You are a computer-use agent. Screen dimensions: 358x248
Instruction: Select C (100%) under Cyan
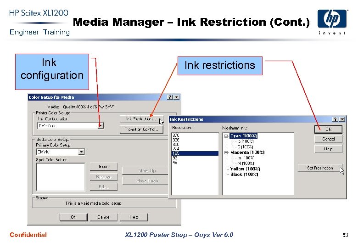click(245, 147)
